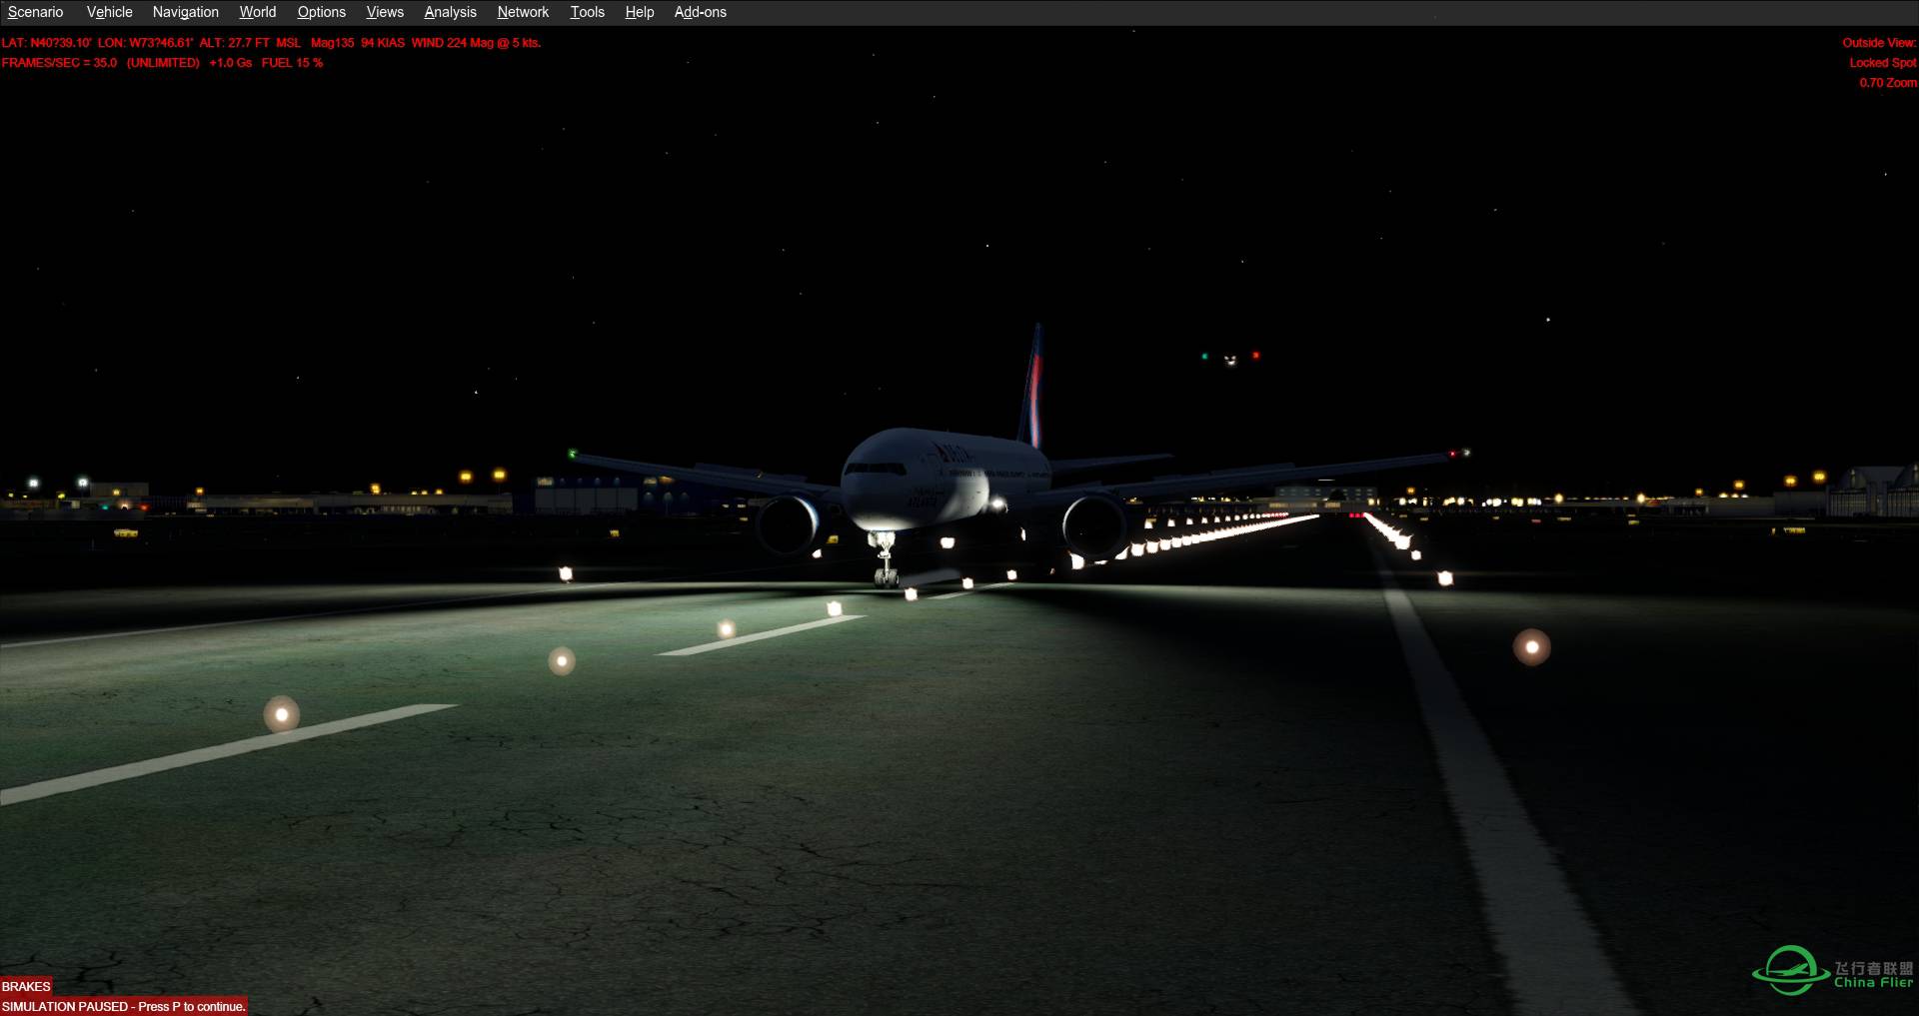
Task: Click the Outside View indicator
Action: tap(1878, 43)
